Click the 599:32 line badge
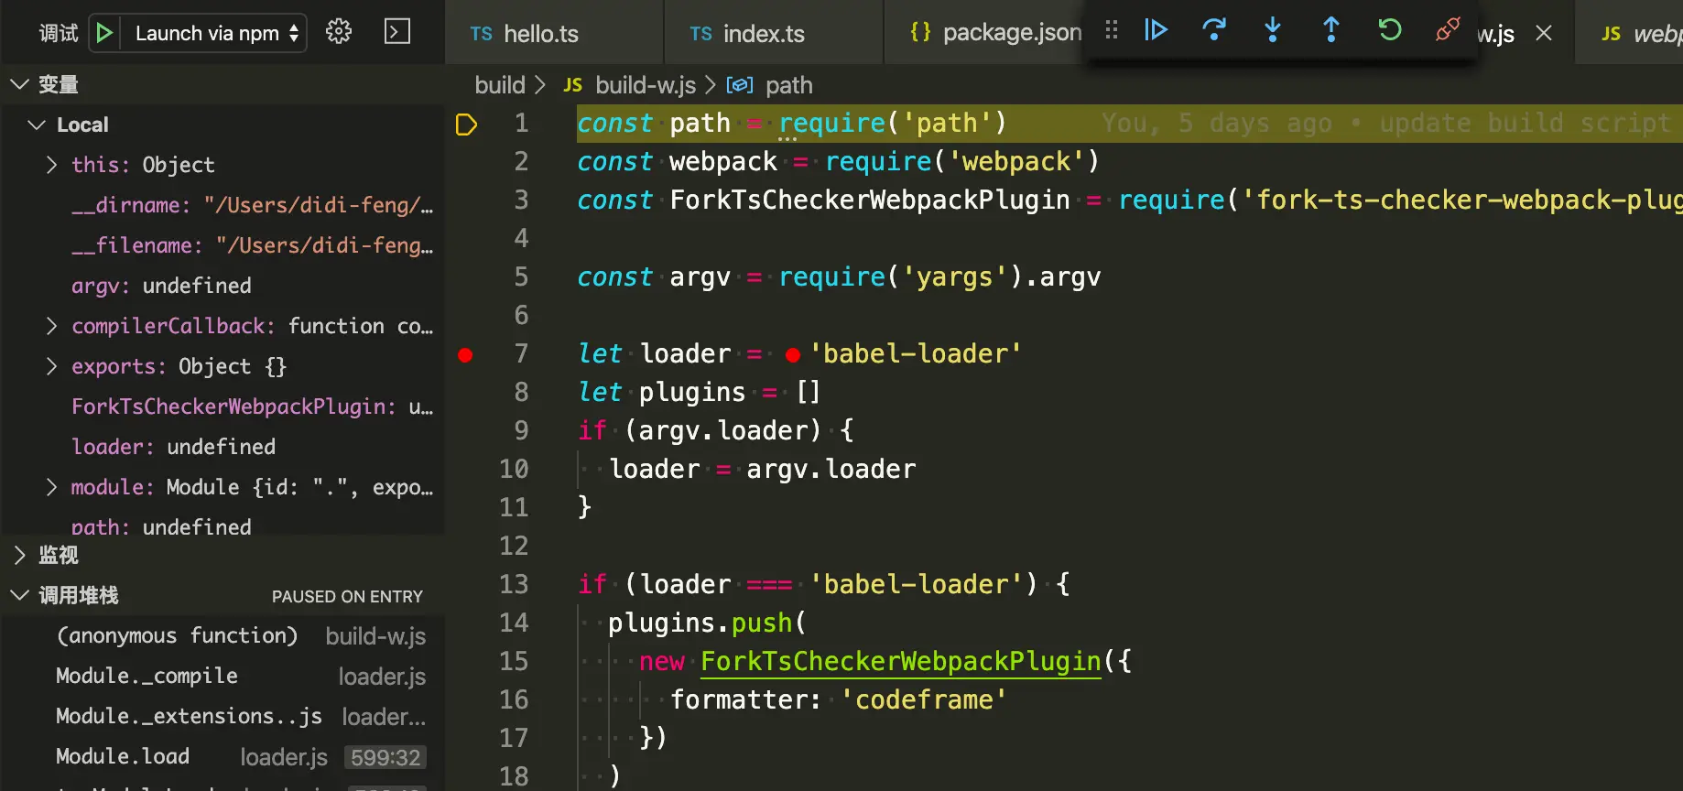The width and height of the screenshot is (1683, 791). tap(385, 757)
